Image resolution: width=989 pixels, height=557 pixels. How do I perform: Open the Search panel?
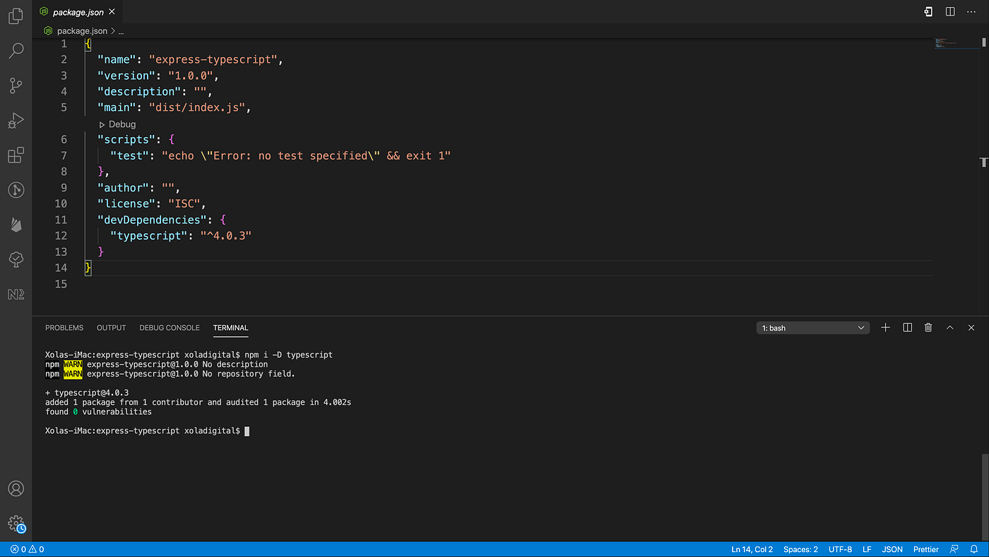(x=16, y=50)
